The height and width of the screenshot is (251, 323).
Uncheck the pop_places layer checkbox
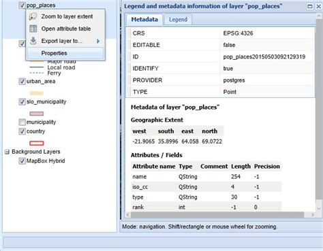tap(22, 5)
